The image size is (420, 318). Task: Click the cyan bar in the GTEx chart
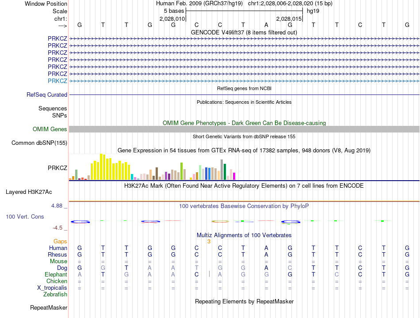[132, 177]
